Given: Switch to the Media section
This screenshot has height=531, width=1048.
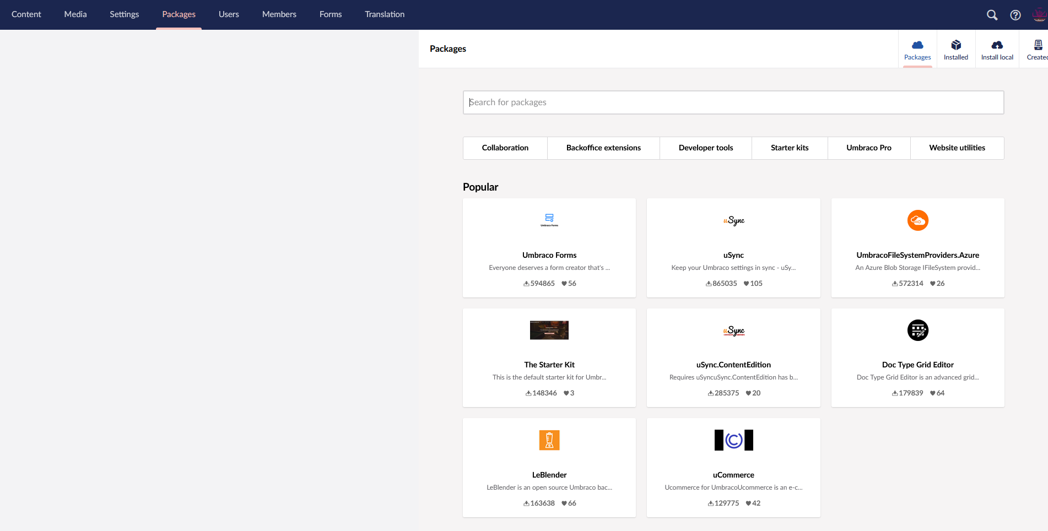Looking at the screenshot, I should coord(75,14).
